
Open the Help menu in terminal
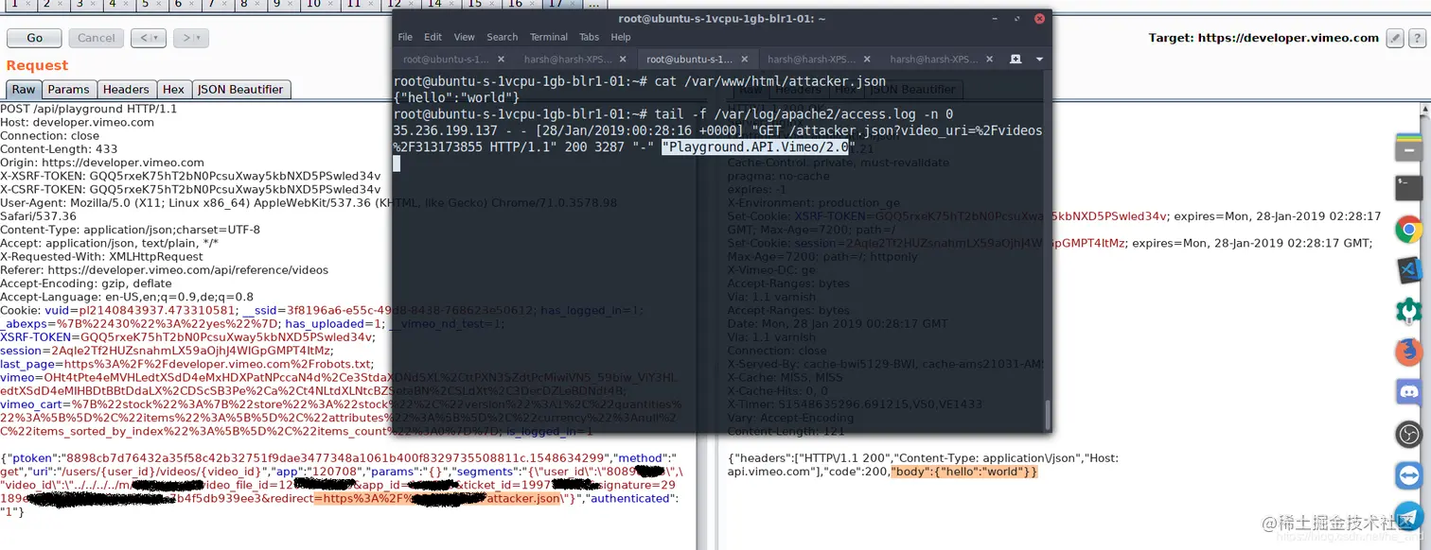(621, 37)
